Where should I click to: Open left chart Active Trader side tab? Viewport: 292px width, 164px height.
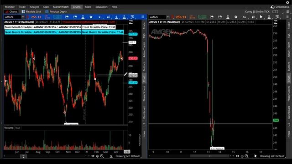coord(144,50)
